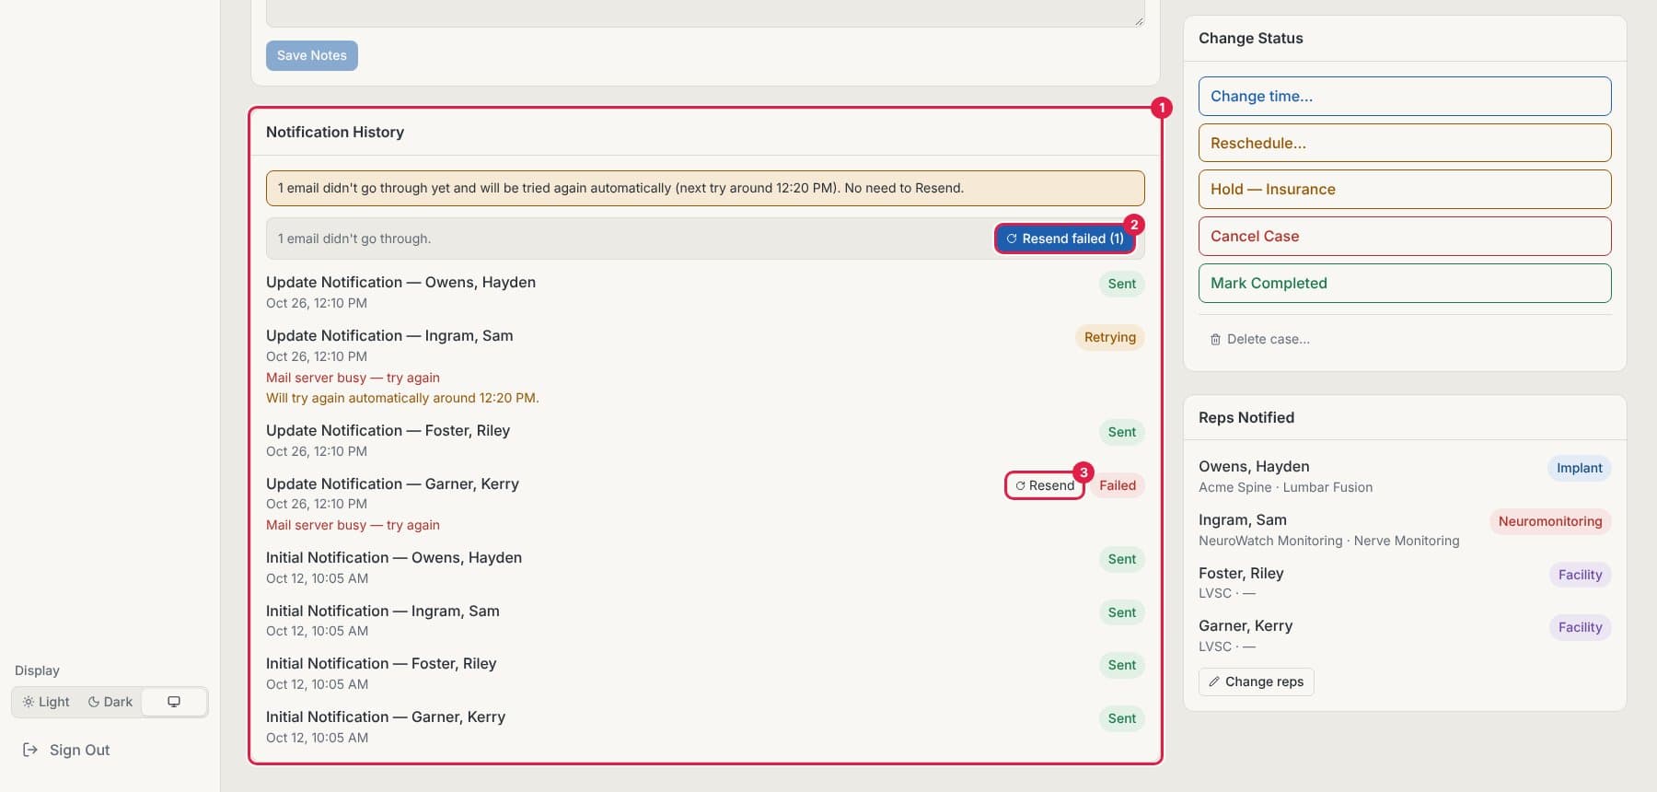This screenshot has width=1657, height=792.
Task: Open the Change time dialog
Action: (1405, 96)
